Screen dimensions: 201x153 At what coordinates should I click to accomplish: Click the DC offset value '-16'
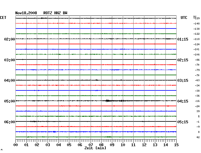[x=197, y=101]
